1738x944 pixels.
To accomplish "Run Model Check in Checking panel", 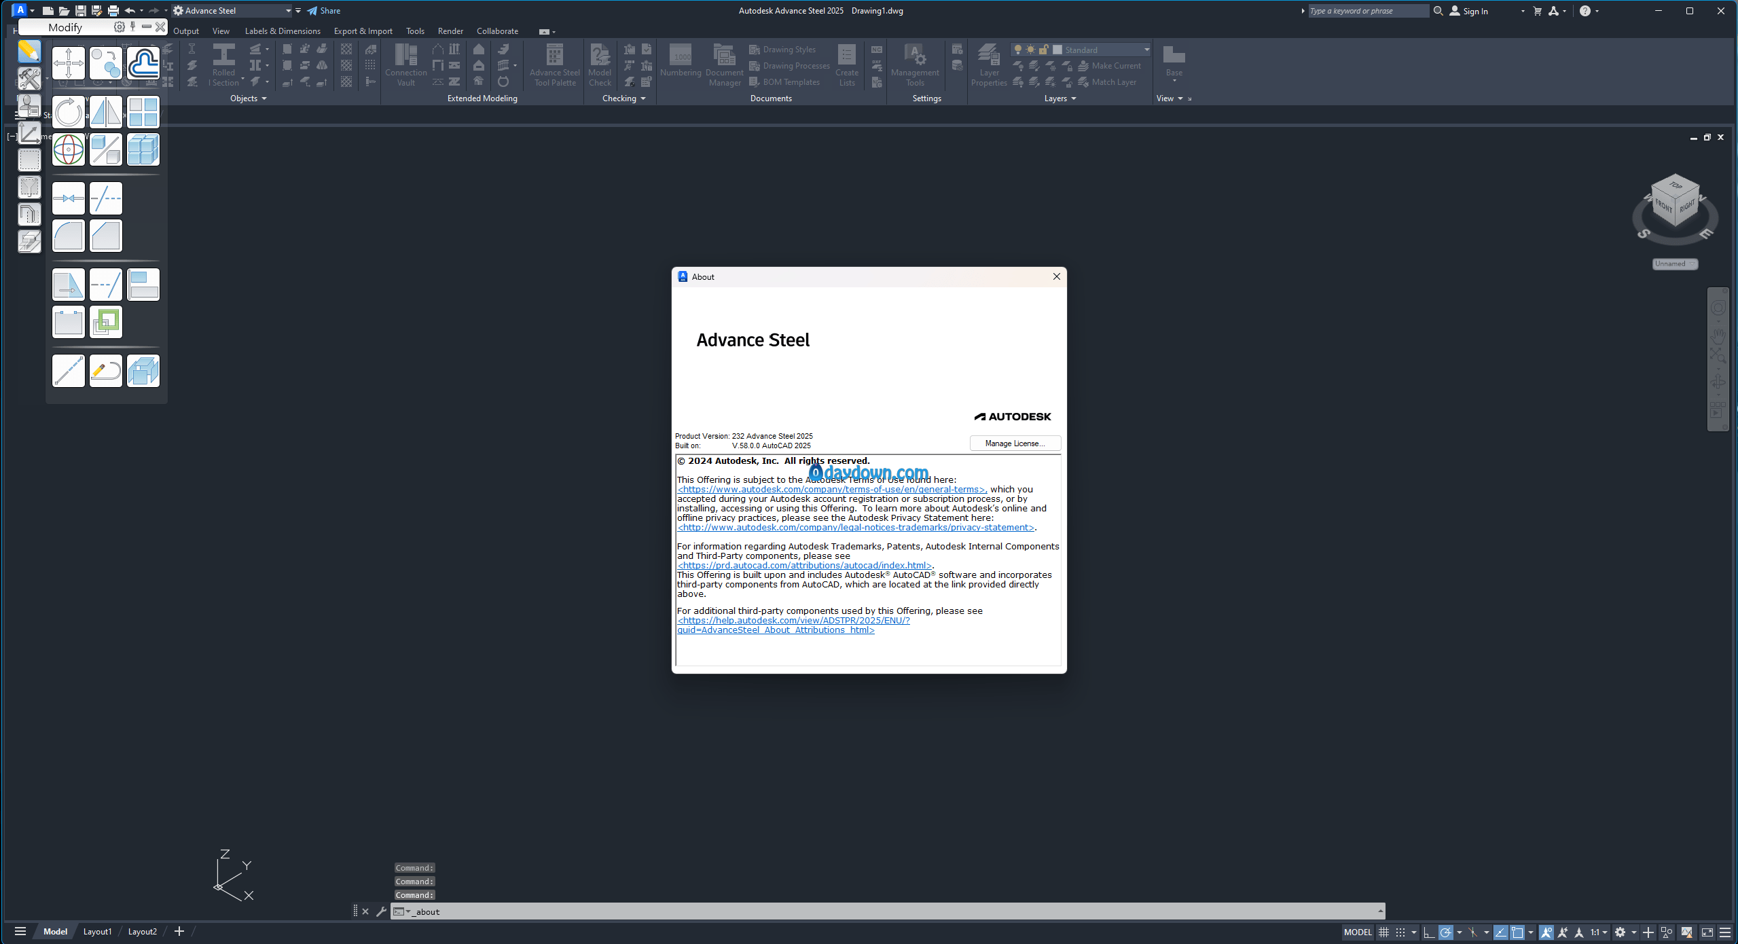I will pyautogui.click(x=600, y=65).
